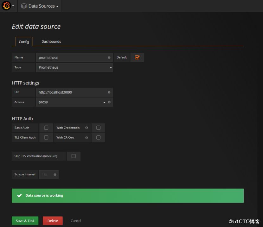Enable the Basic Auth checkbox
Image resolution: width=263 pixels, height=227 pixels.
tap(46, 128)
